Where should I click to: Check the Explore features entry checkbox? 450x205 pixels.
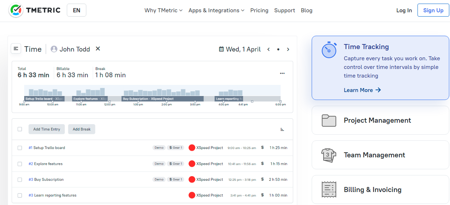click(x=20, y=164)
